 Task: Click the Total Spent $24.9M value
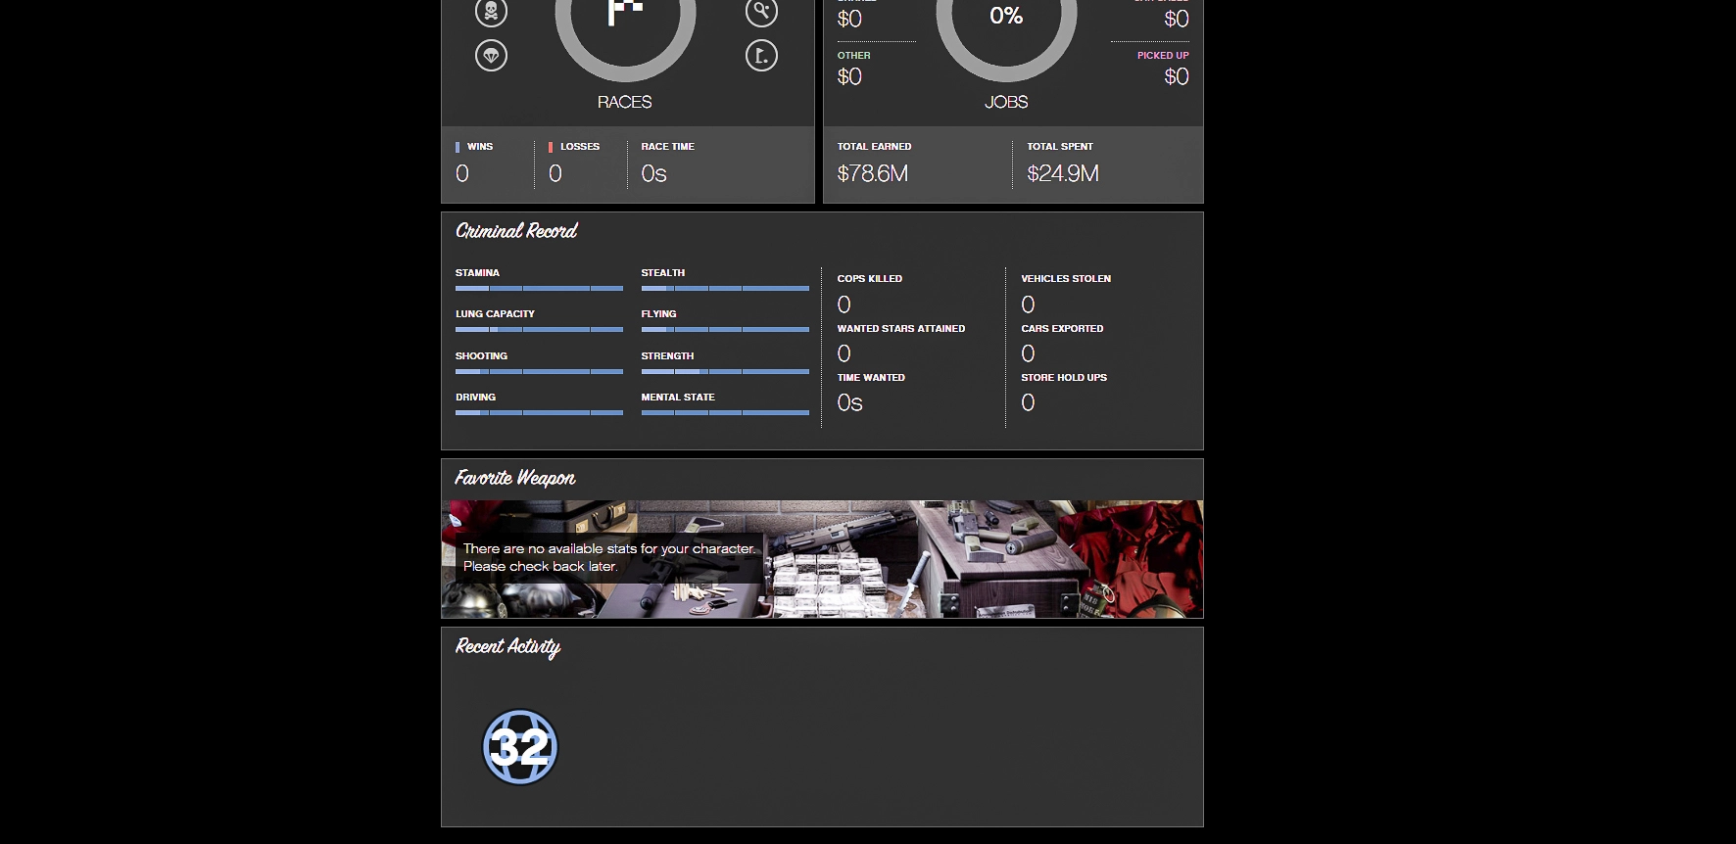pos(1063,174)
